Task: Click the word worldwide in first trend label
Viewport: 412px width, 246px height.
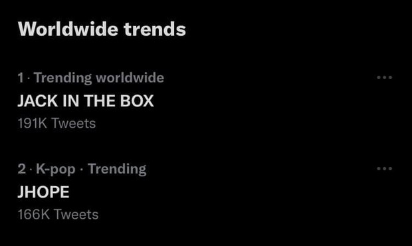Action: (x=130, y=78)
